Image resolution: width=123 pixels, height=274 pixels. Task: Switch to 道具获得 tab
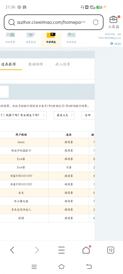click(9, 64)
